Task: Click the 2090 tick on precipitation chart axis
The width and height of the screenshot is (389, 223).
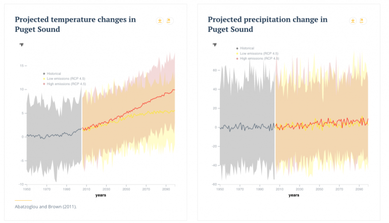Action: click(x=358, y=189)
